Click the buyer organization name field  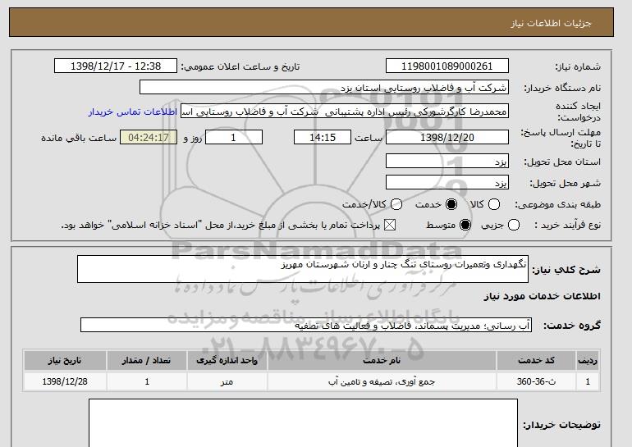(324, 88)
